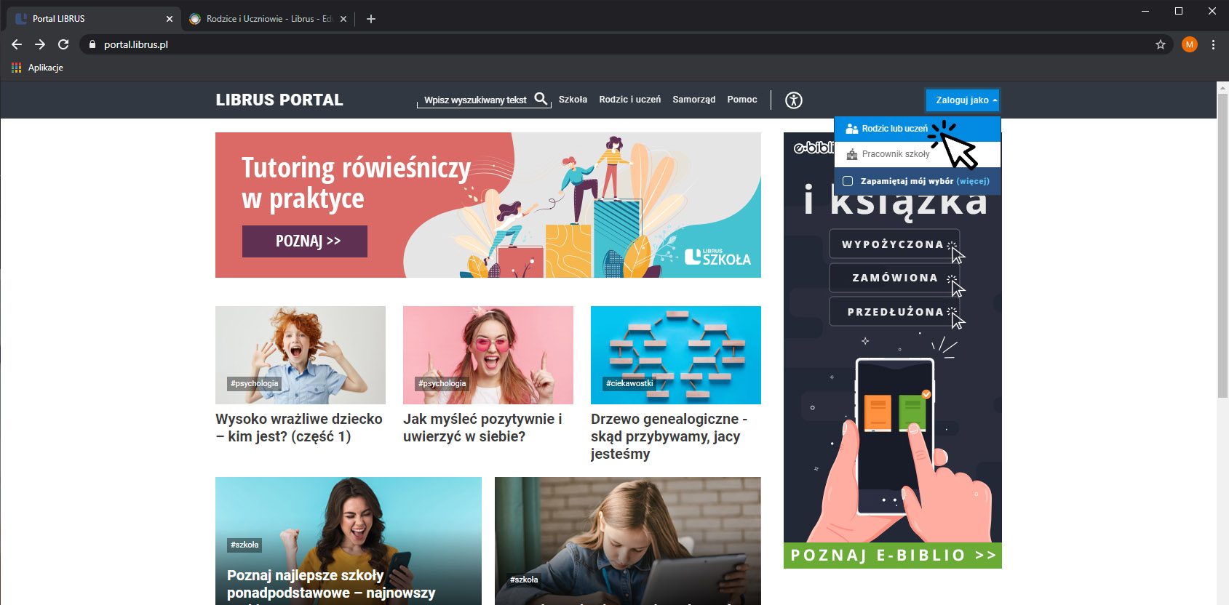Go back with the browser arrow
1229x605 pixels.
click(x=17, y=44)
